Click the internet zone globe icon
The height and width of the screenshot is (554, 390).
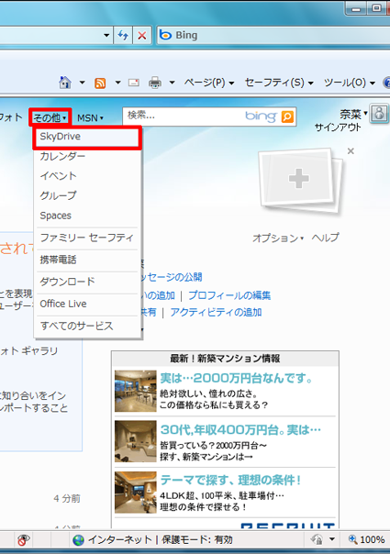pyautogui.click(x=78, y=540)
